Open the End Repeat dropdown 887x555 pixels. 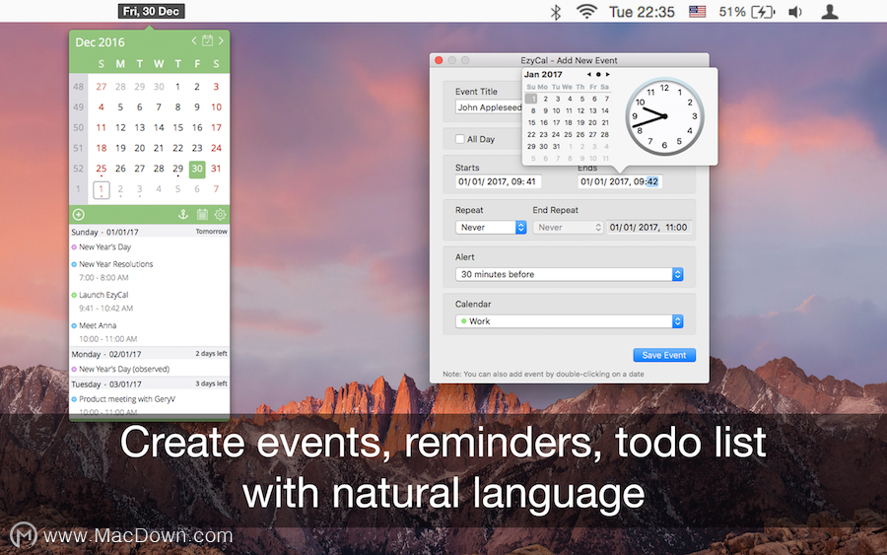point(568,228)
